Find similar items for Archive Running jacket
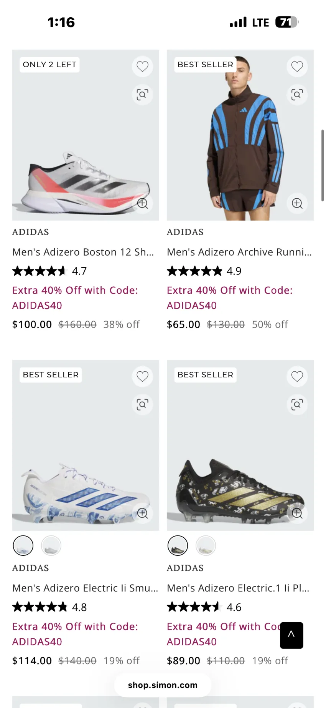Screen dimensions: 326x708 (x=297, y=95)
